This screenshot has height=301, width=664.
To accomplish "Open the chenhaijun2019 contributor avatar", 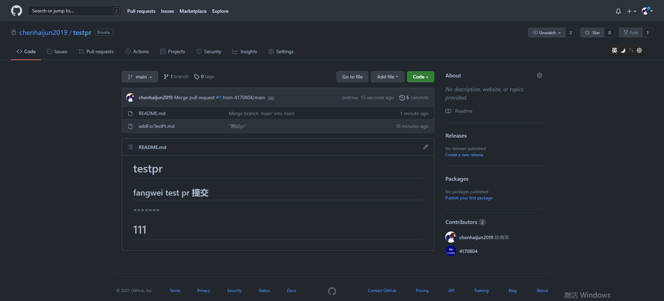I will pos(451,237).
